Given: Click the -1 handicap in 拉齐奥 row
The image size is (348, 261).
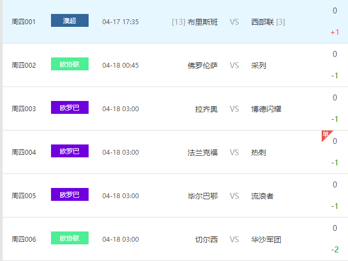Looking at the screenshot, I should 335,119.
